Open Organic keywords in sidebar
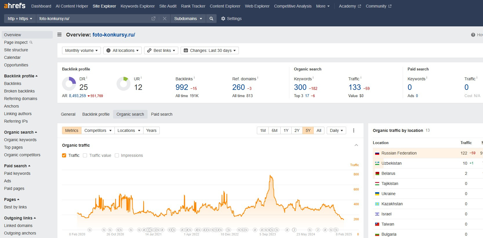Image resolution: width=483 pixels, height=238 pixels. click(x=20, y=140)
